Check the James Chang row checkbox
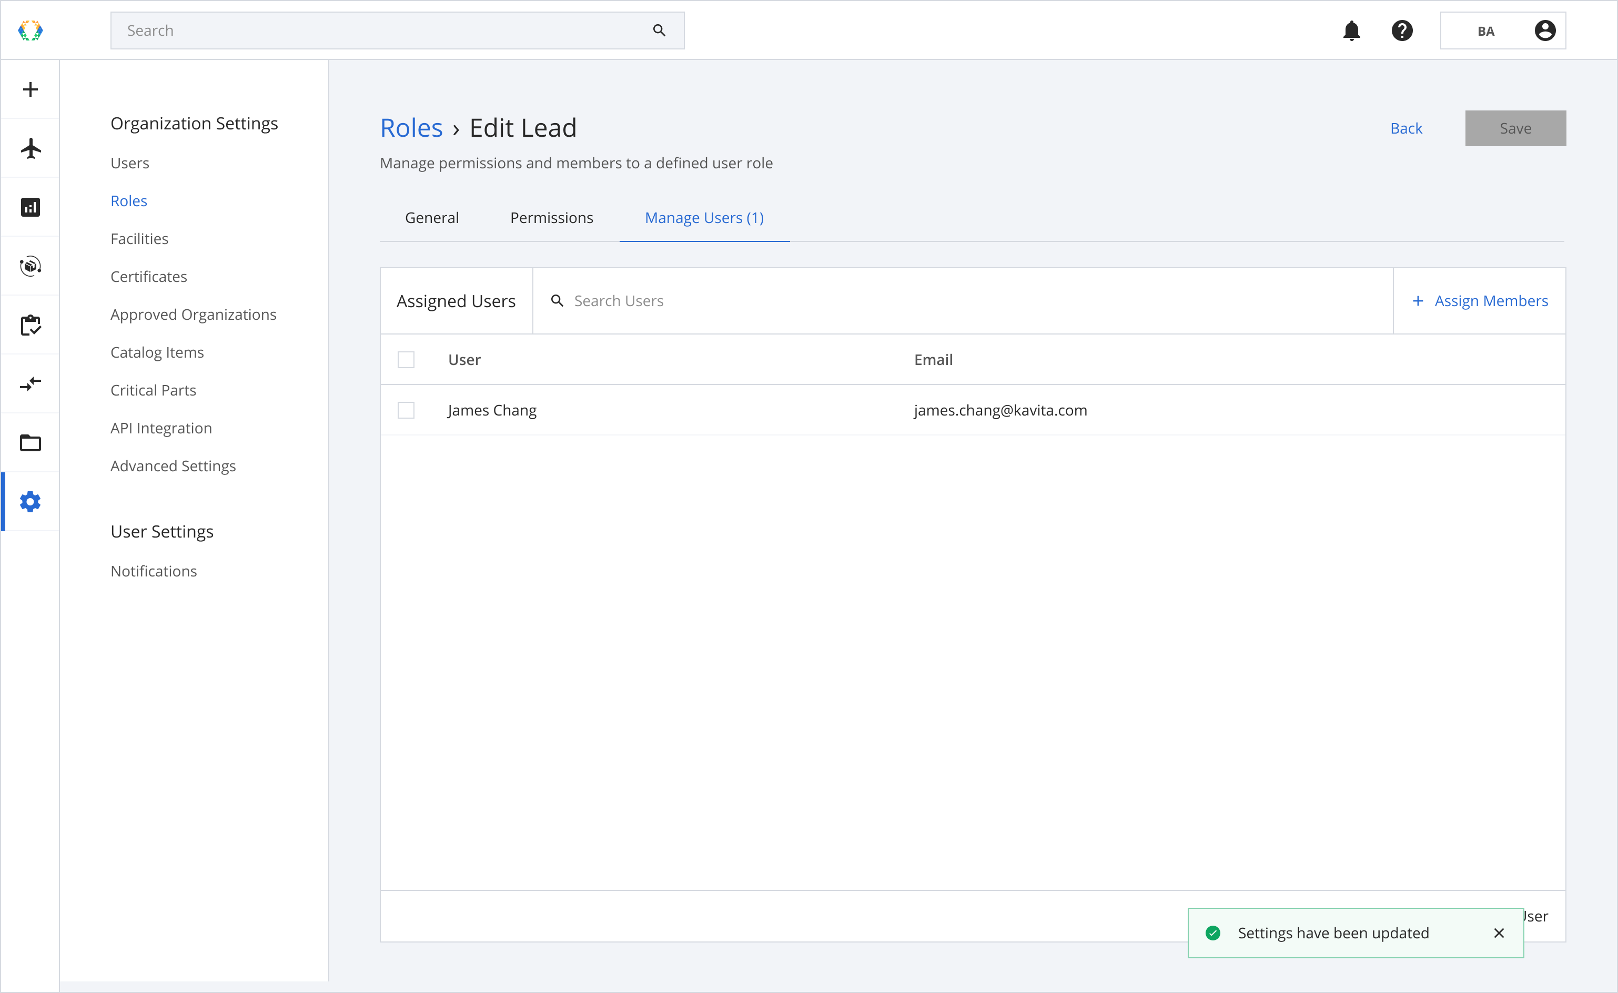The width and height of the screenshot is (1618, 993). click(x=406, y=410)
